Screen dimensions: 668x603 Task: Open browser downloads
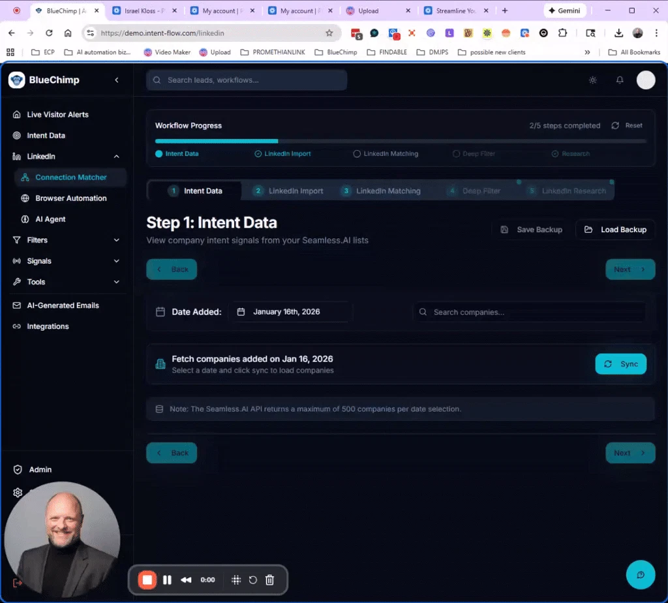[618, 33]
